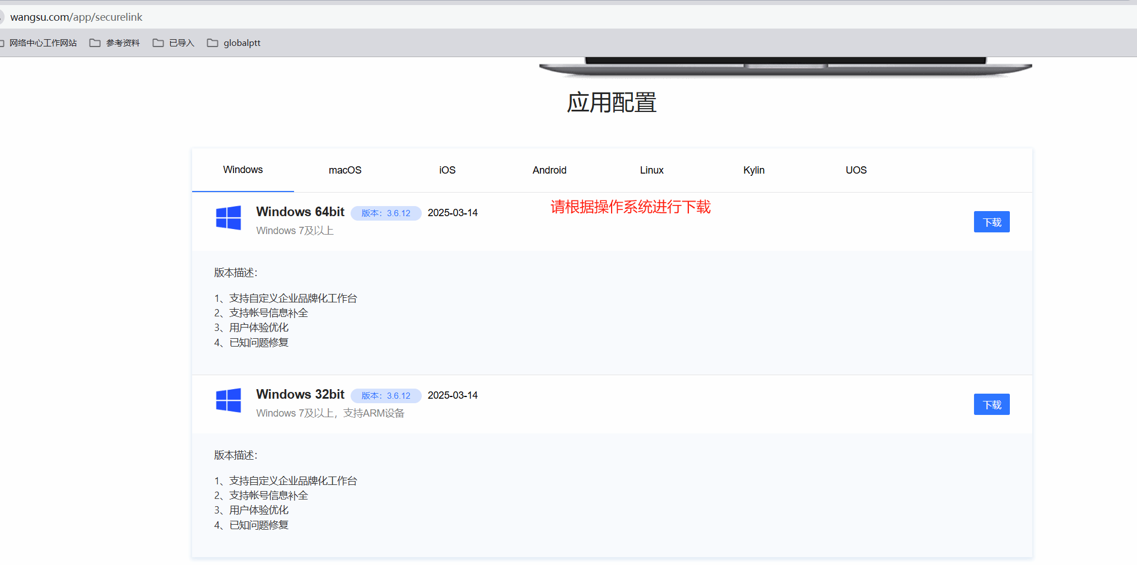Viewport: 1137px width, 565px height.
Task: Click the wangsu.com address bar URL
Action: (76, 17)
